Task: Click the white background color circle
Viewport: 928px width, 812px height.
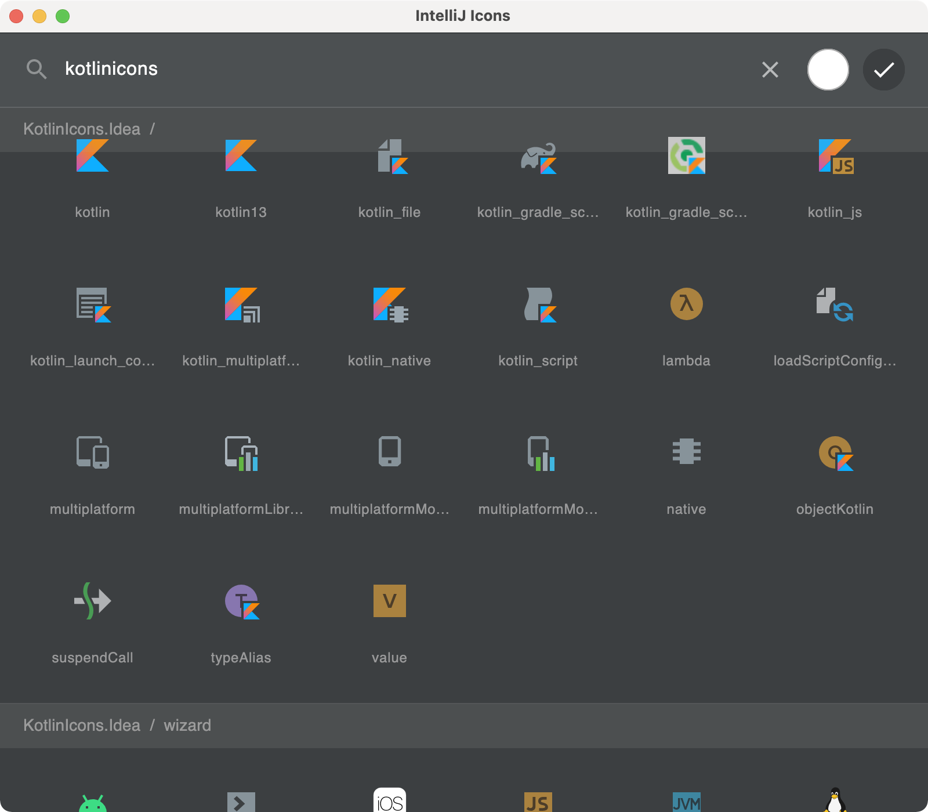Action: [828, 70]
